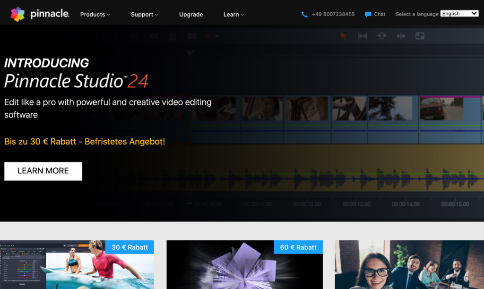
Task: Open the Products menu
Action: pyautogui.click(x=95, y=15)
